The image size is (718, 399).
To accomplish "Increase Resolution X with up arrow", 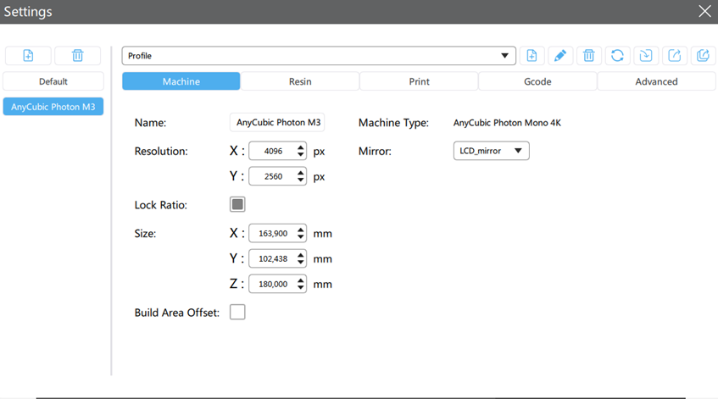I will pos(300,147).
